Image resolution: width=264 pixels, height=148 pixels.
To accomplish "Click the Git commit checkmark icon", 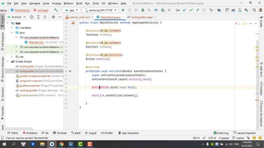I will click(191, 10).
